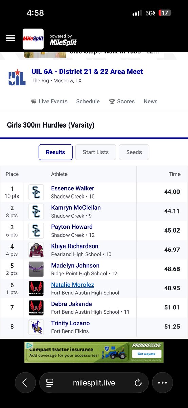Tap the MileSplit red logo icon

33,39
